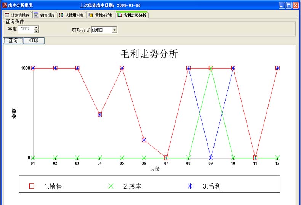Click the month 06 sales data point
The width and height of the screenshot is (301, 205).
[144, 140]
